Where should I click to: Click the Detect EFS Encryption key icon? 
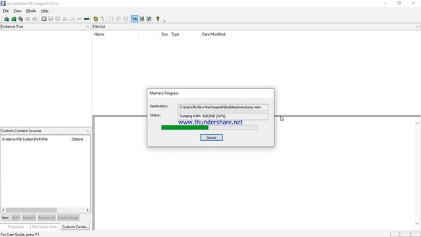tap(103, 19)
